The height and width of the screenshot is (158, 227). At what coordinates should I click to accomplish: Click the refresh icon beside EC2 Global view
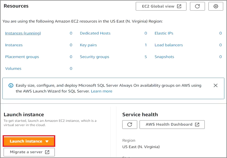tap(197, 6)
